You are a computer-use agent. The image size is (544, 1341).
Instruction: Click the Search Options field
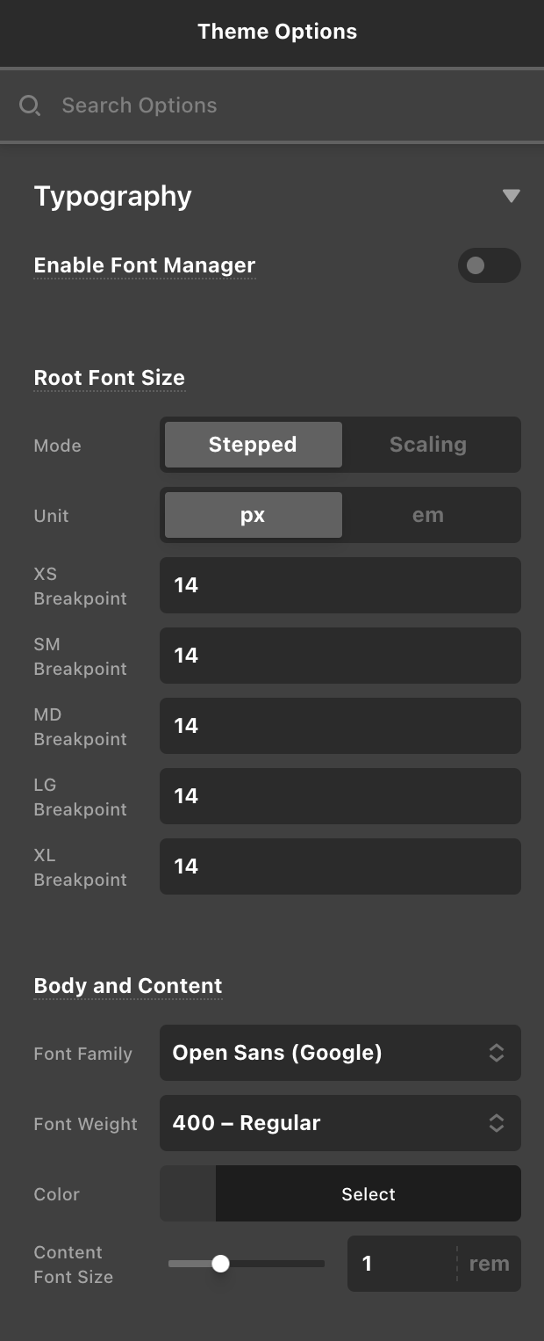point(281,105)
